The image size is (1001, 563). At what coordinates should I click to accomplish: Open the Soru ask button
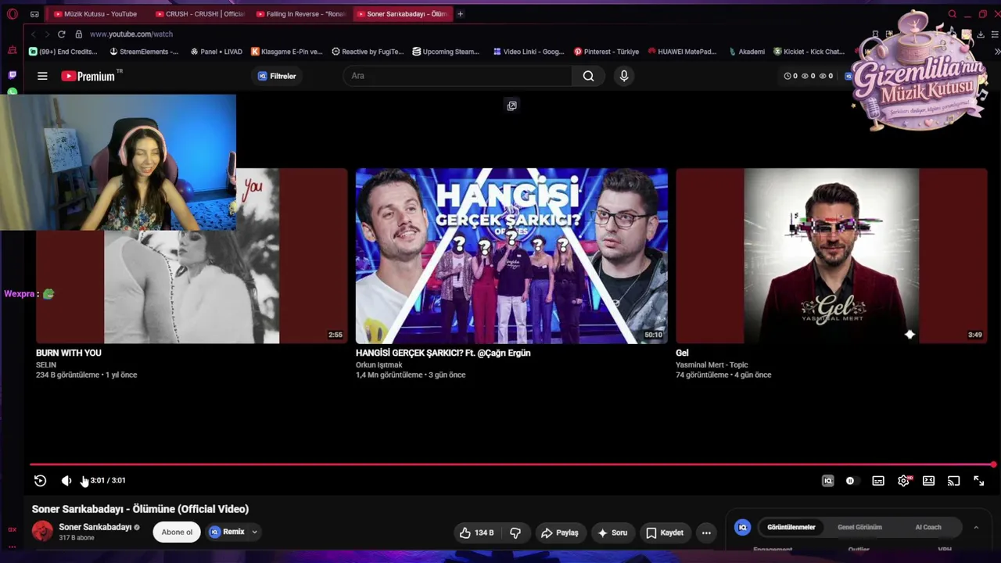pos(612,533)
